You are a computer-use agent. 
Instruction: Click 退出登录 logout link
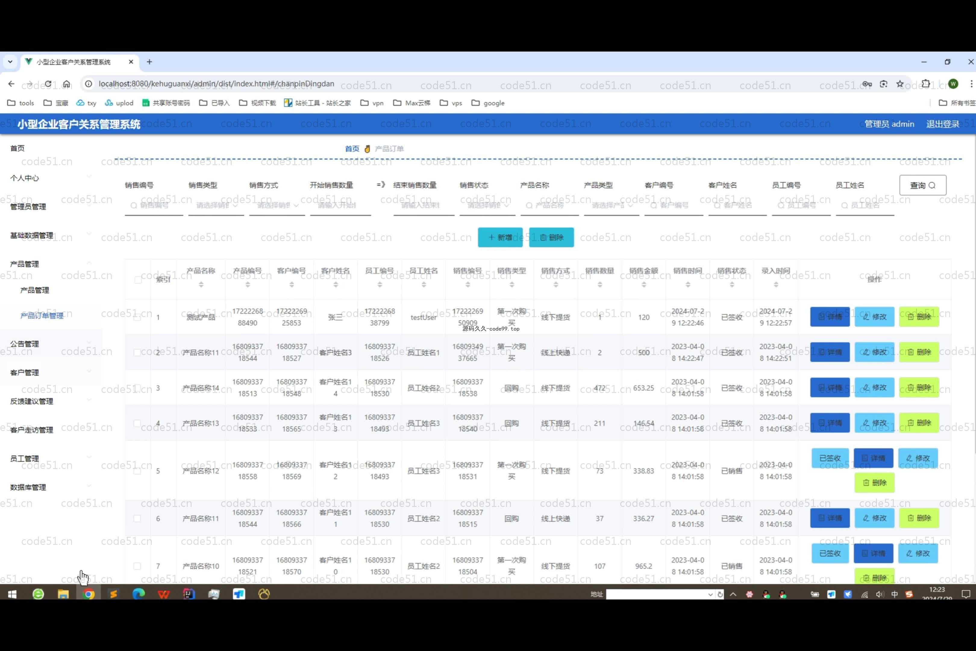pyautogui.click(x=943, y=124)
